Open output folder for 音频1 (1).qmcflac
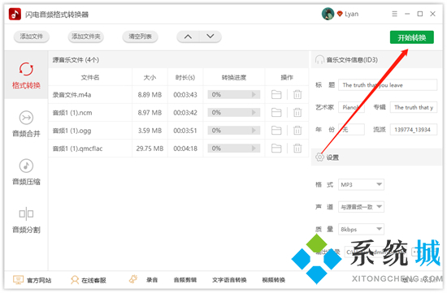The height and width of the screenshot is (293, 447). (276, 149)
